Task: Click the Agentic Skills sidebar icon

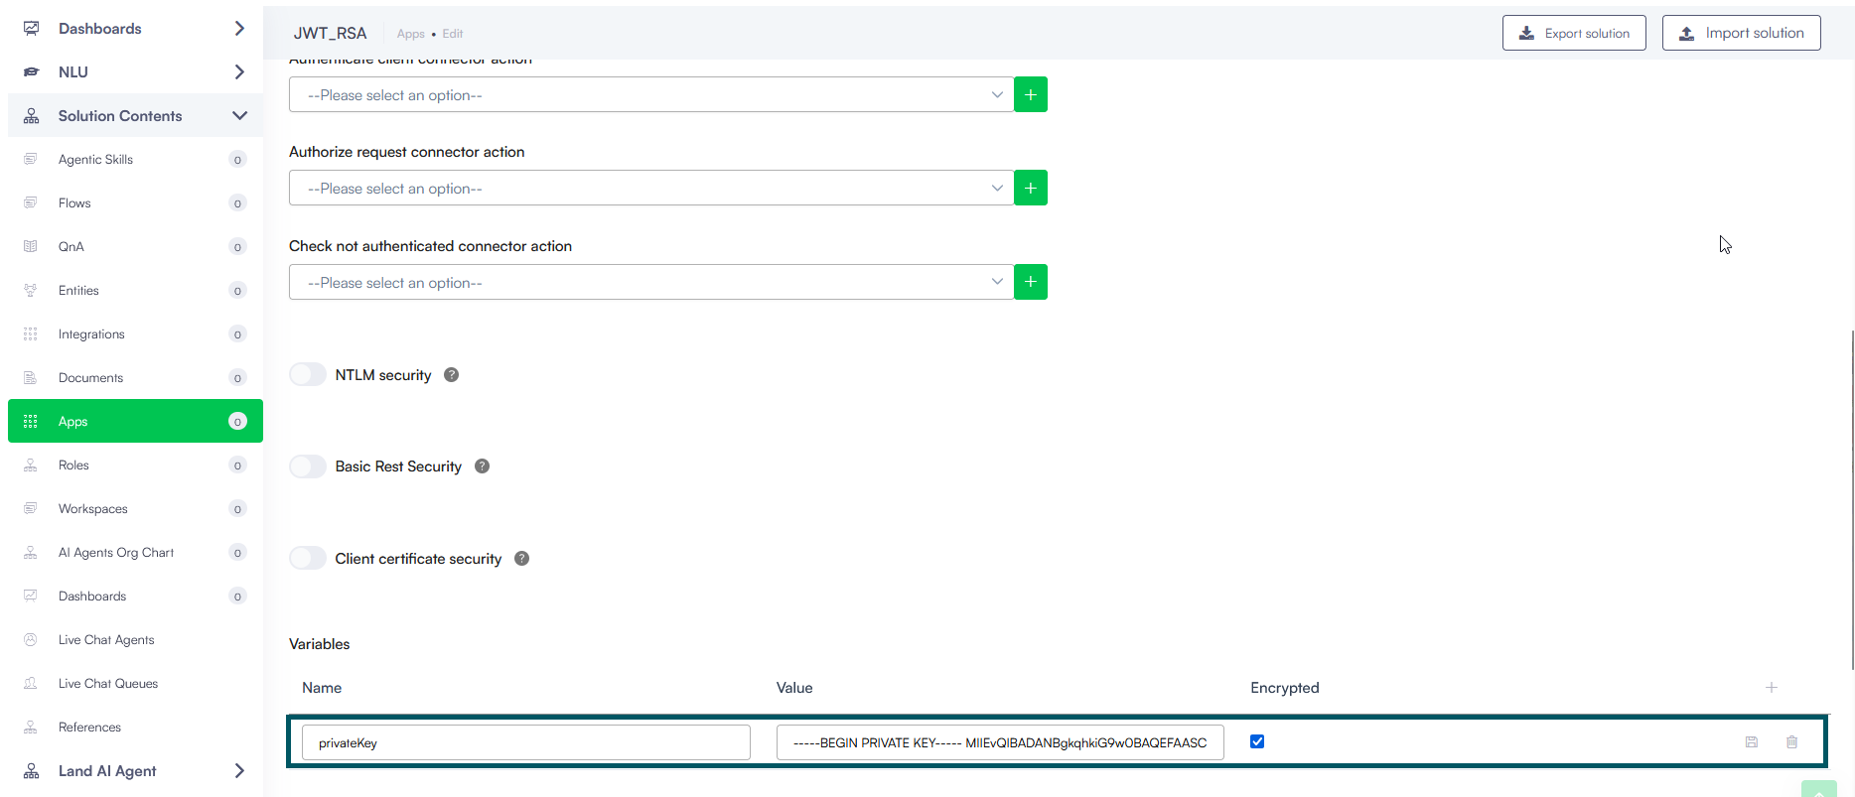Action: [31, 159]
